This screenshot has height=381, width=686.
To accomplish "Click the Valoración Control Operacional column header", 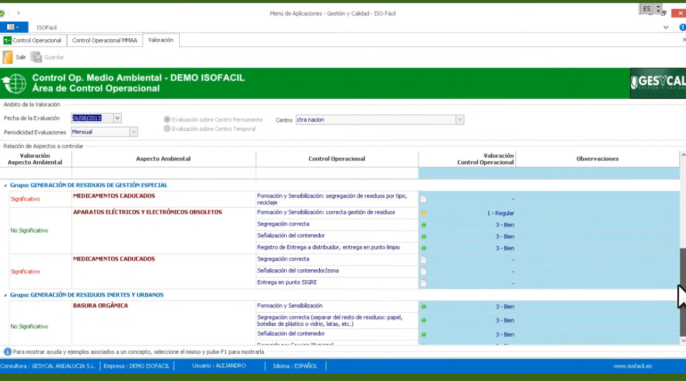I will point(467,159).
